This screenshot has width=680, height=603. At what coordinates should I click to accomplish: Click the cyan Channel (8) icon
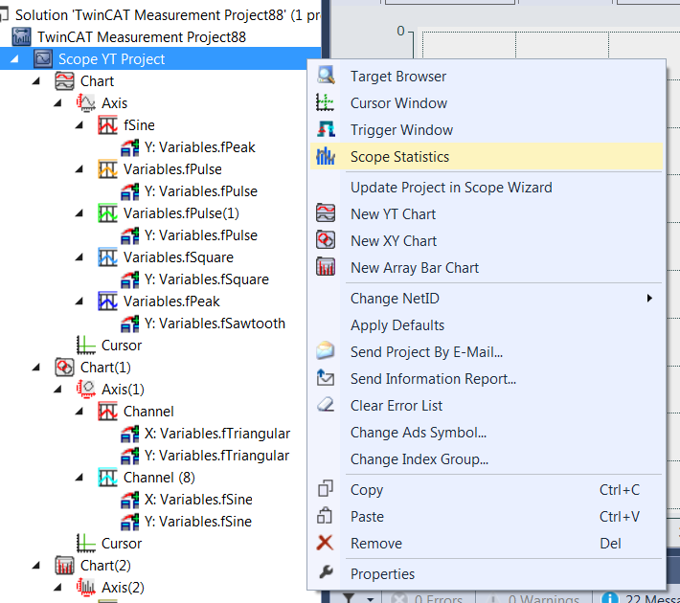(x=107, y=478)
